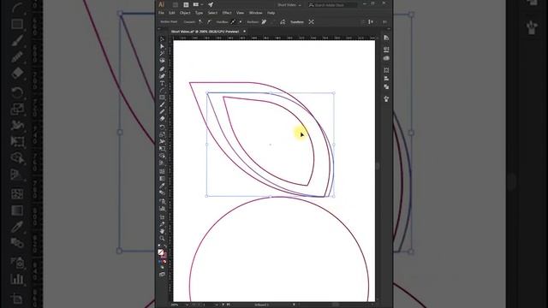548x308 pixels.
Task: Open the Effect menu
Action: click(x=227, y=13)
